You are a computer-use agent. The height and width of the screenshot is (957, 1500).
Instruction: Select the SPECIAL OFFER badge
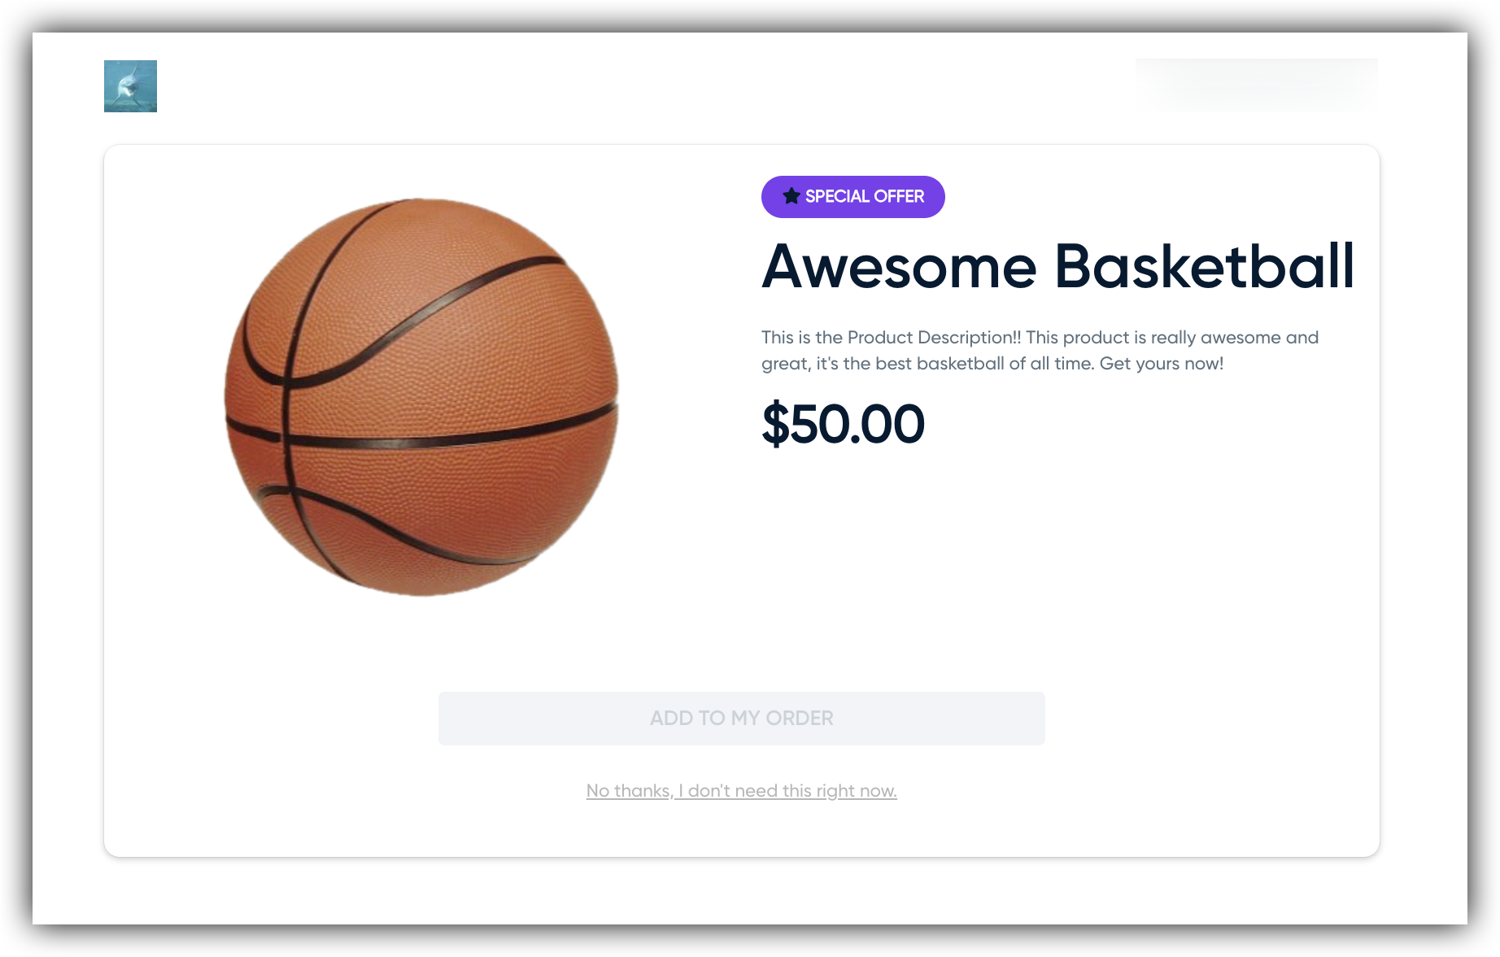[852, 197]
